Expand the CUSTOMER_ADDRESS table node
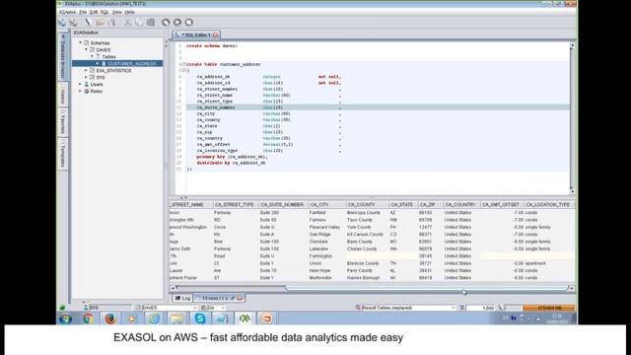 98,63
